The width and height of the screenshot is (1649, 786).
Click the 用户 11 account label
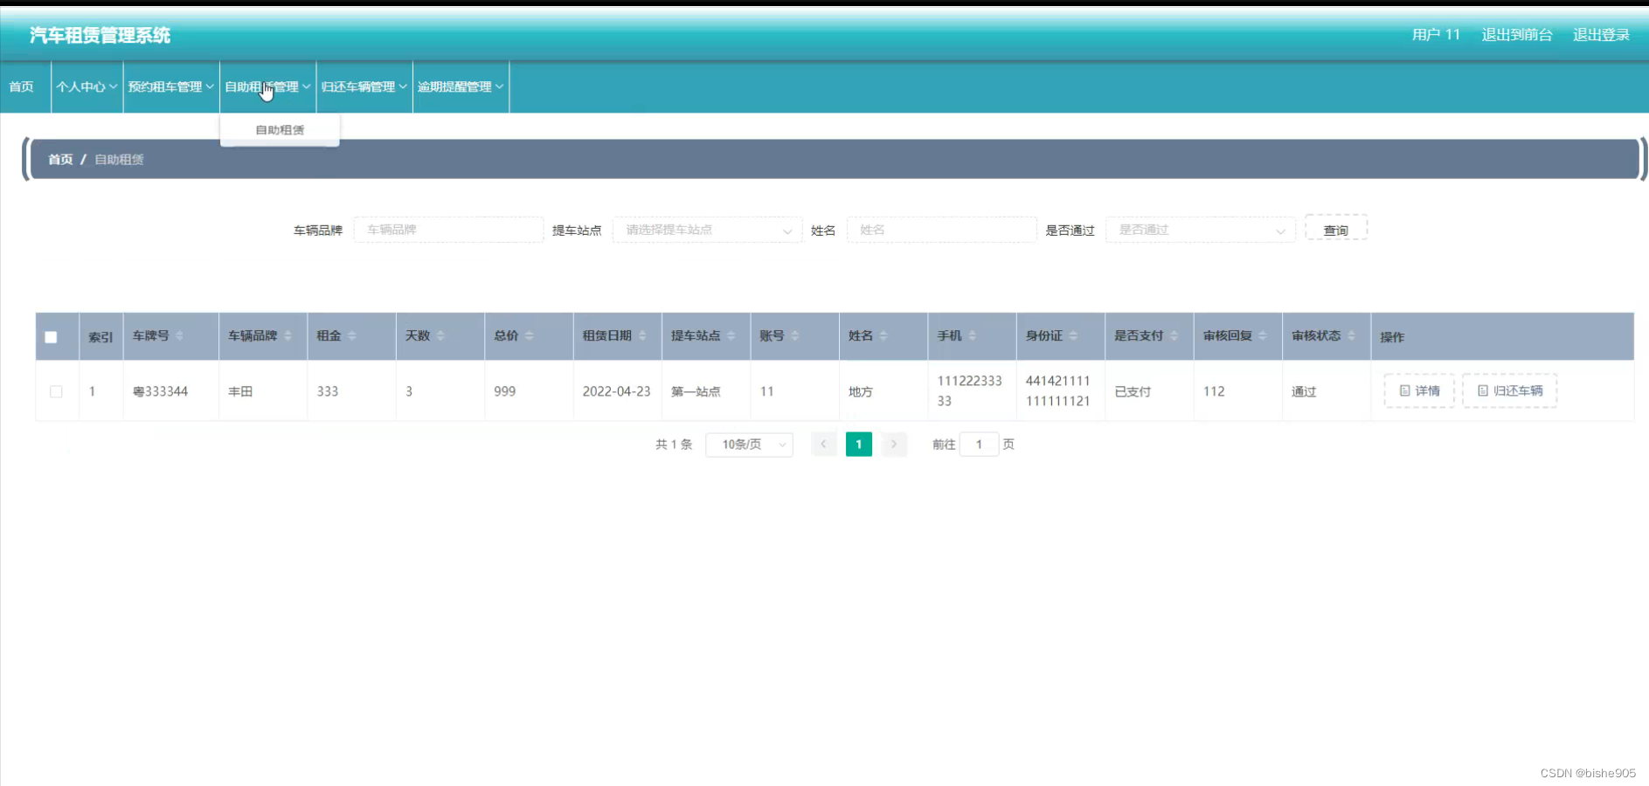[1436, 35]
